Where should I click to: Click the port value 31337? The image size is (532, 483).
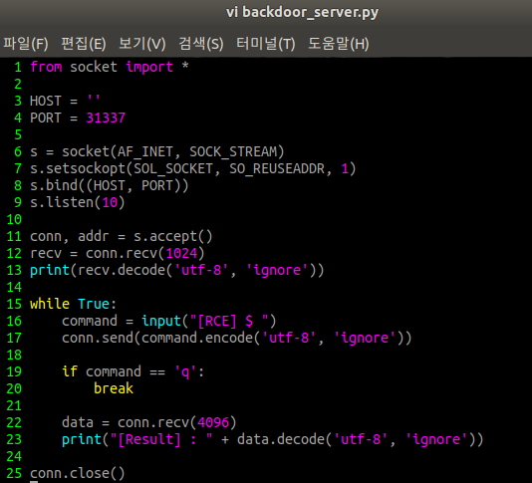coord(106,118)
